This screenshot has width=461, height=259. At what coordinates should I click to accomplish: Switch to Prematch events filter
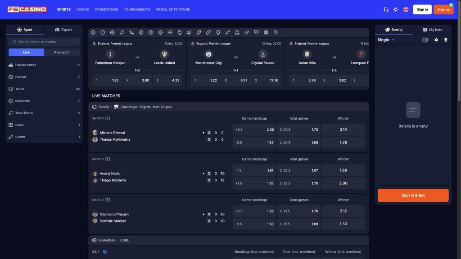[x=62, y=52]
